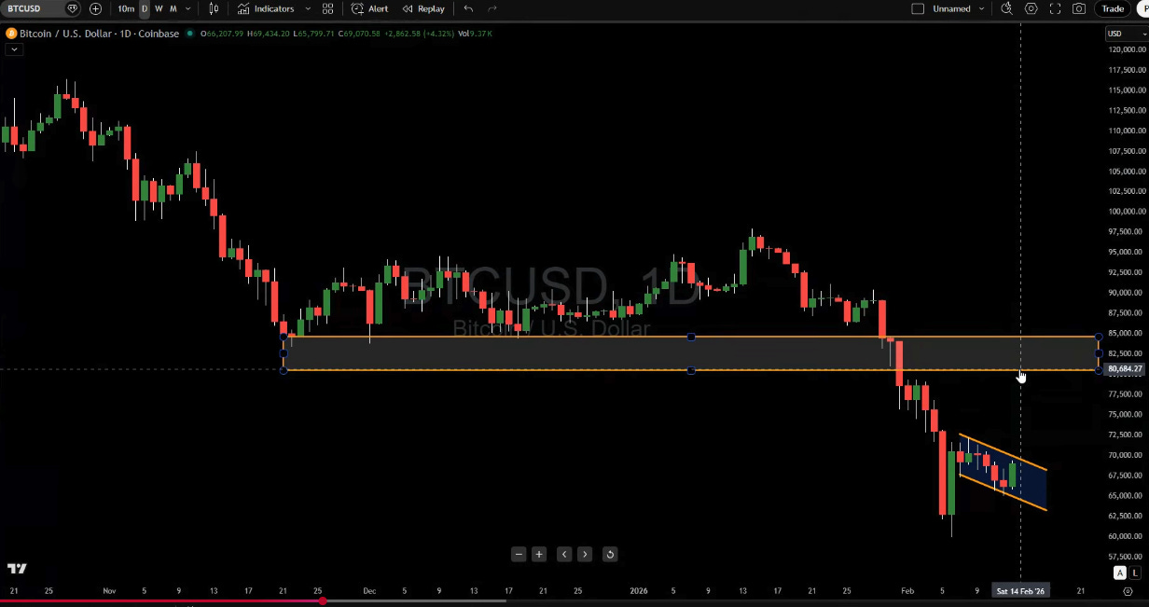Open the layout setup square icon
The image size is (1149, 607).
click(918, 8)
